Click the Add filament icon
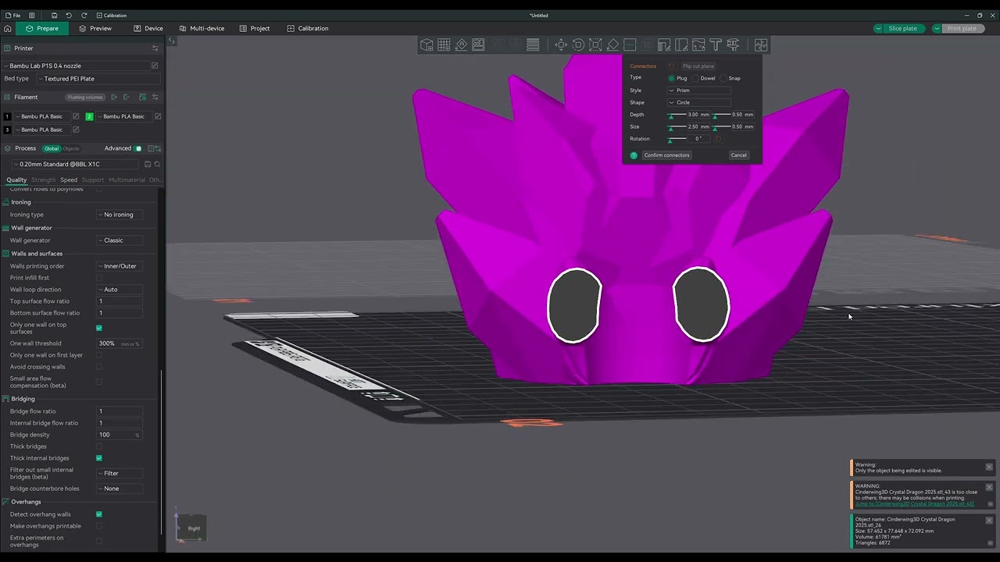 (x=114, y=97)
